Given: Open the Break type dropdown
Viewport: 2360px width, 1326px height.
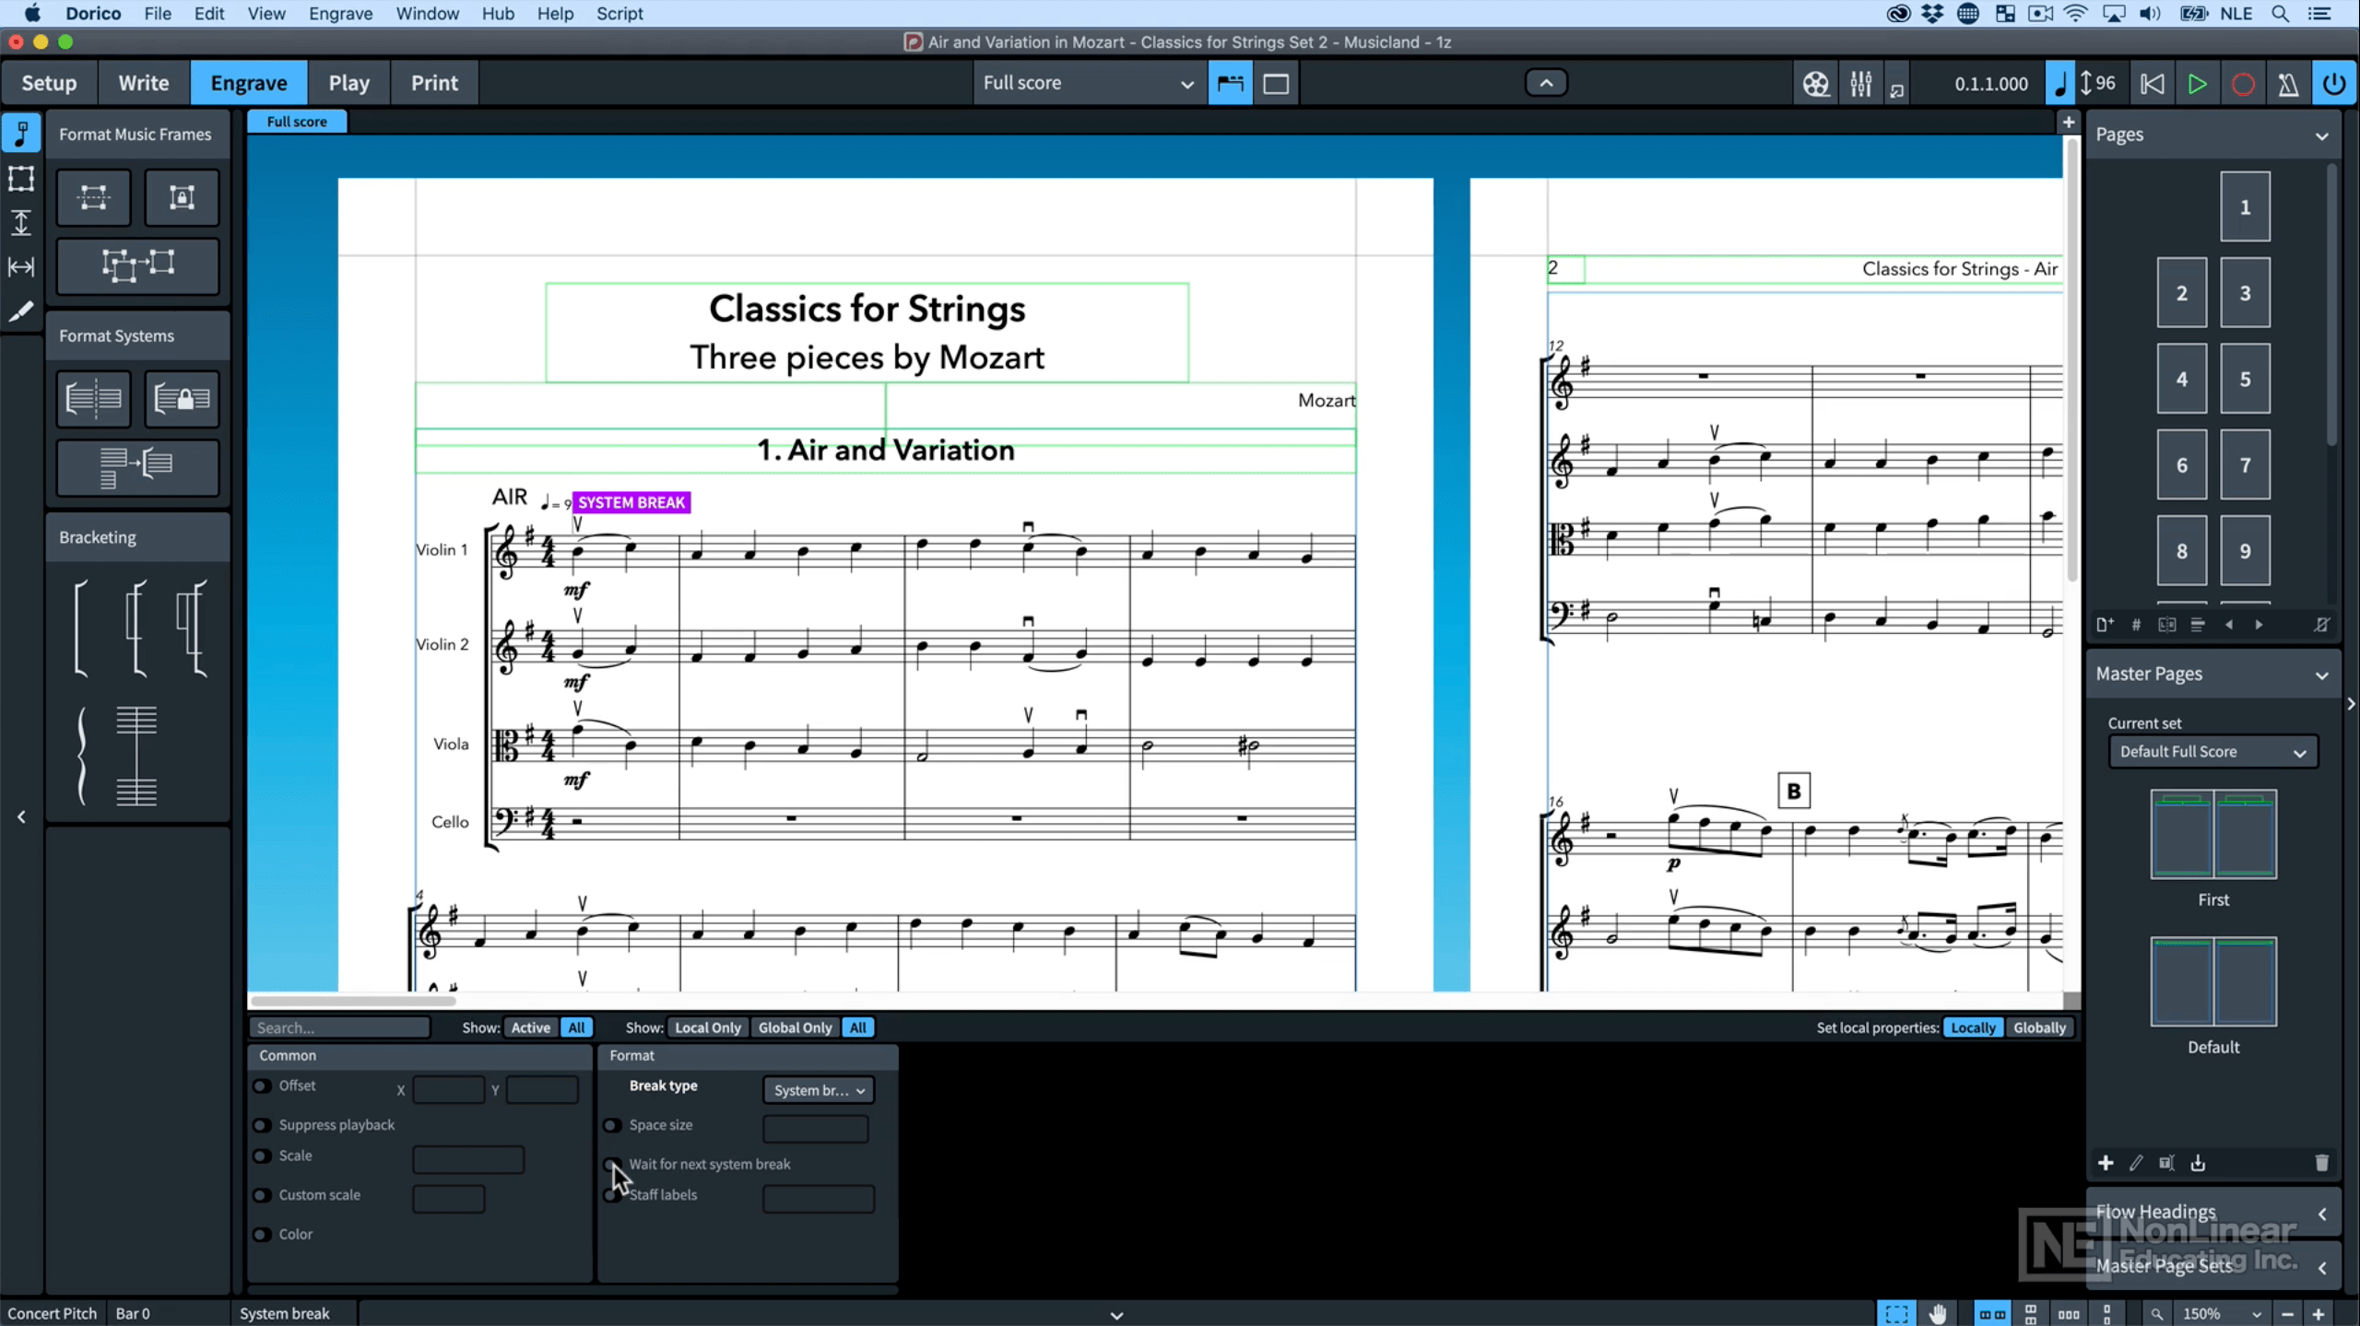Looking at the screenshot, I should click(x=817, y=1090).
